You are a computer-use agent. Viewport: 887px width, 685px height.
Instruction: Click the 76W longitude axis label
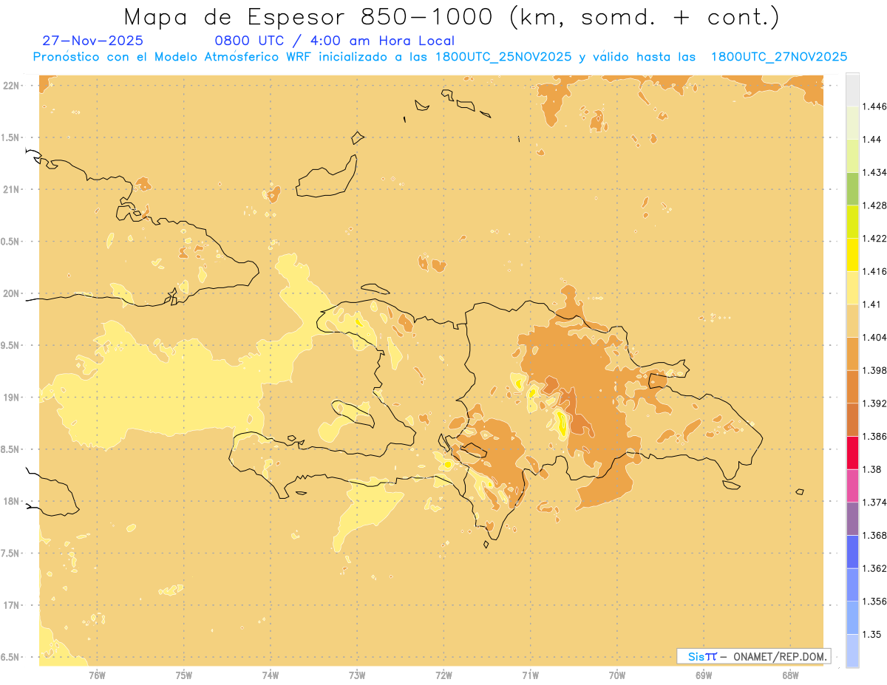pyautogui.click(x=97, y=675)
